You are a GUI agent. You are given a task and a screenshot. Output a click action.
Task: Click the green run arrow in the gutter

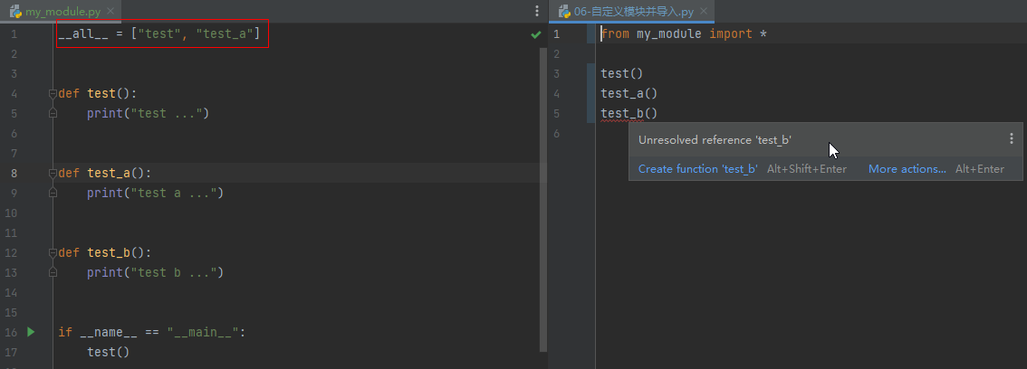[30, 332]
